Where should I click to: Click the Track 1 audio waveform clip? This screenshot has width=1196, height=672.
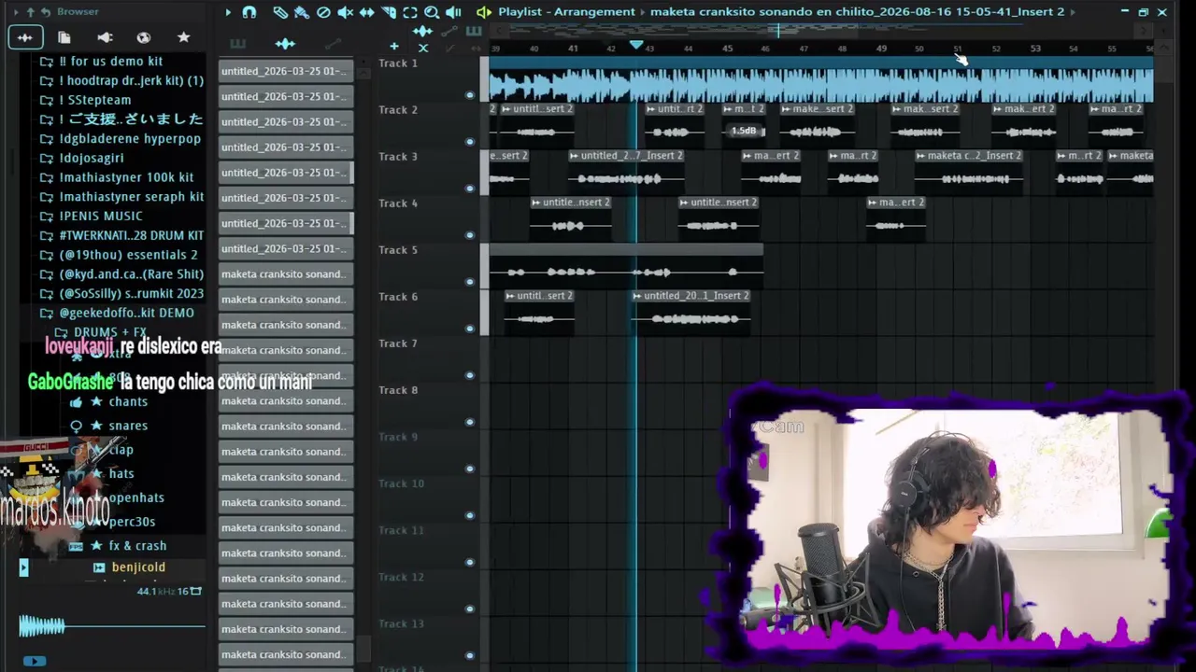tap(821, 80)
